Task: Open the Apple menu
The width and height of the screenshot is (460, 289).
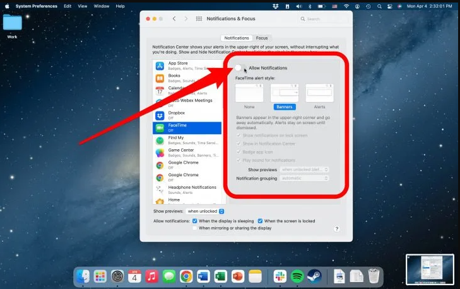Action: [x=7, y=6]
